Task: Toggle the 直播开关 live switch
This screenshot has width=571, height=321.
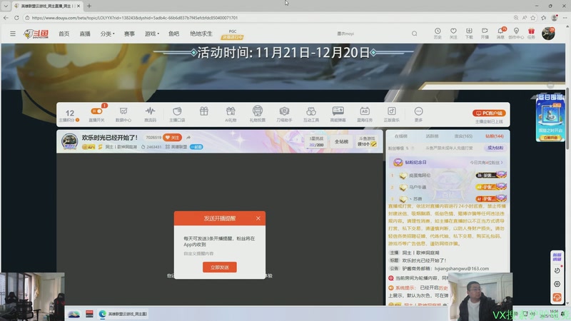Action: pos(96,111)
